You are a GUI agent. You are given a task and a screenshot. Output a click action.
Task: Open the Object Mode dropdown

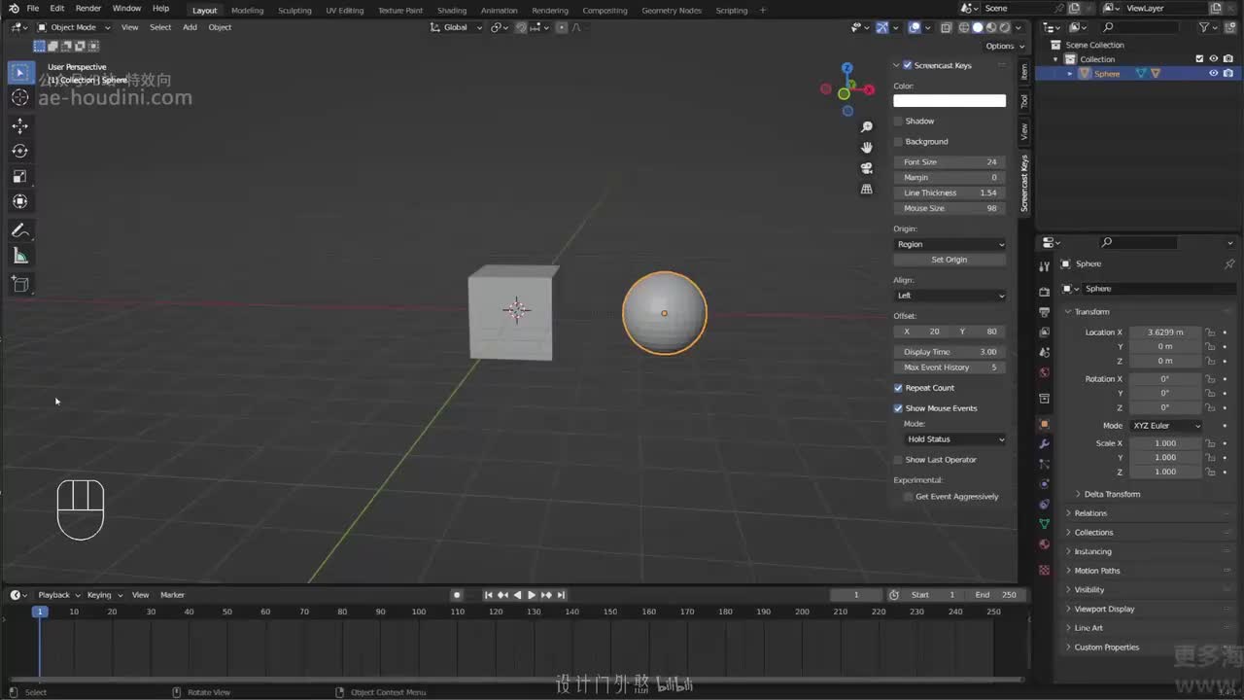(x=74, y=27)
